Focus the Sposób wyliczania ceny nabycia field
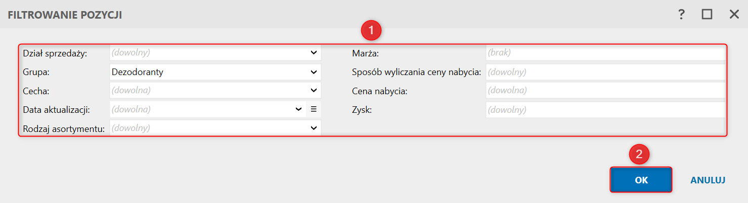Image resolution: width=748 pixels, height=203 pixels. [605, 72]
